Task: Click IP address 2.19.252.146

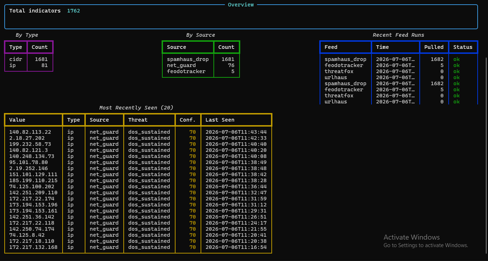Action: pos(29,168)
